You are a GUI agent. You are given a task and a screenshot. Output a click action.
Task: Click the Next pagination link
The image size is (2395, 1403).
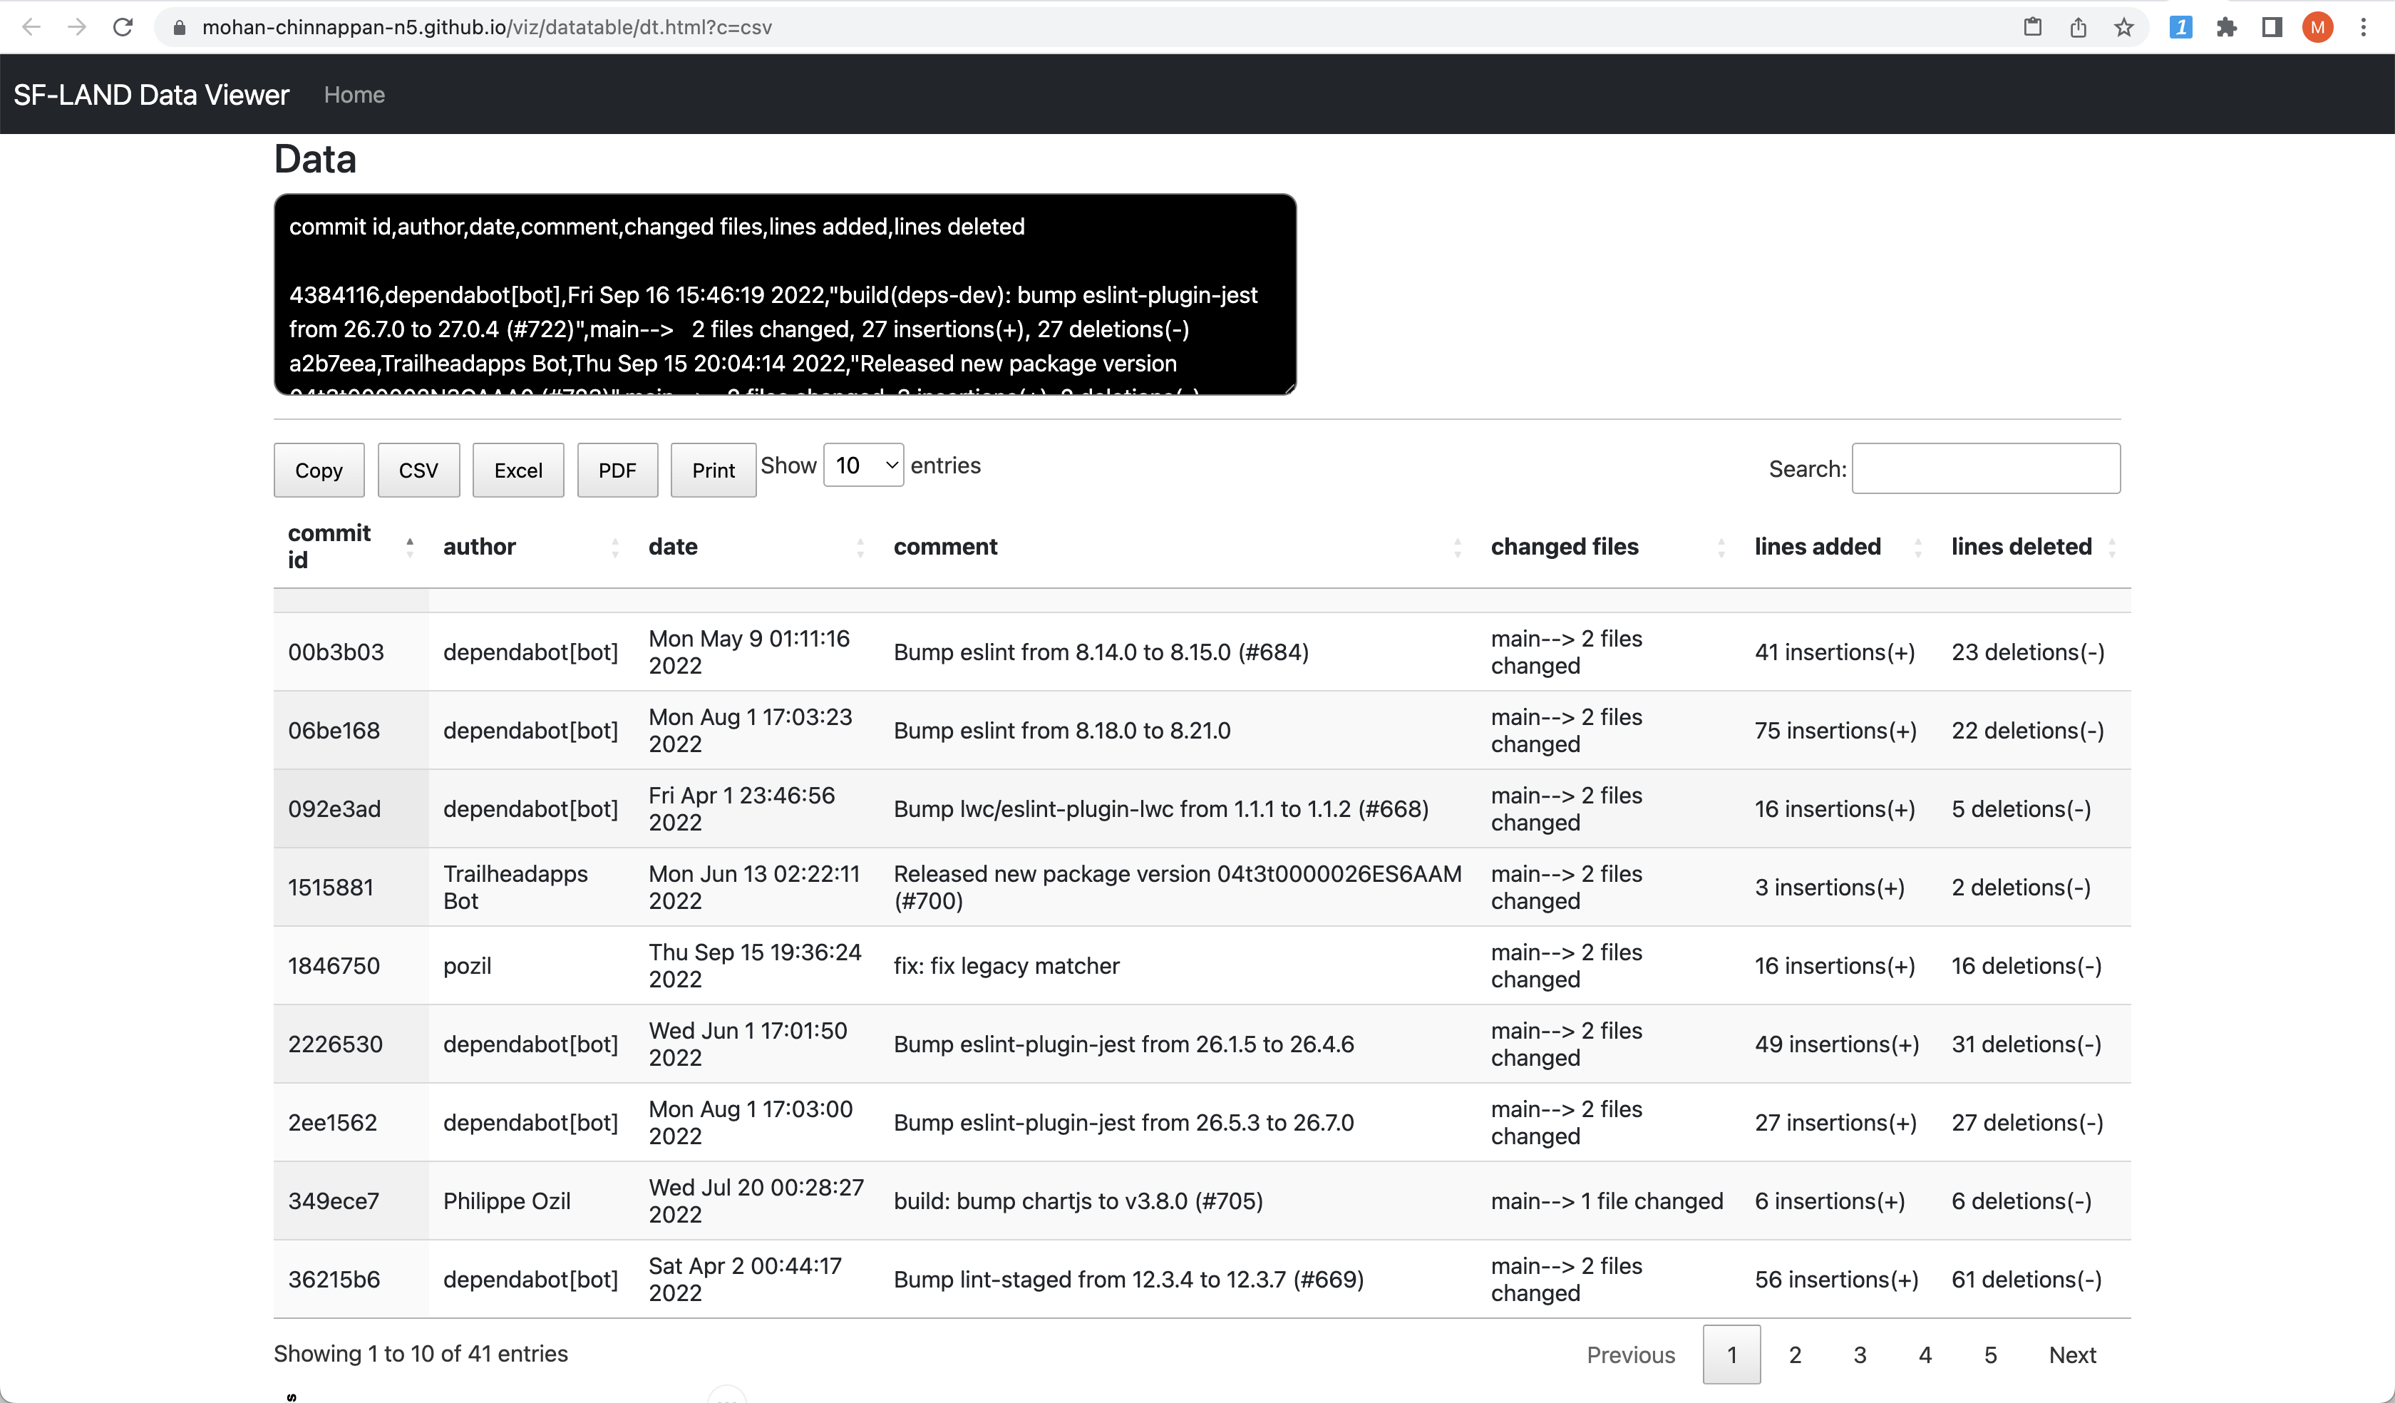point(2072,1354)
